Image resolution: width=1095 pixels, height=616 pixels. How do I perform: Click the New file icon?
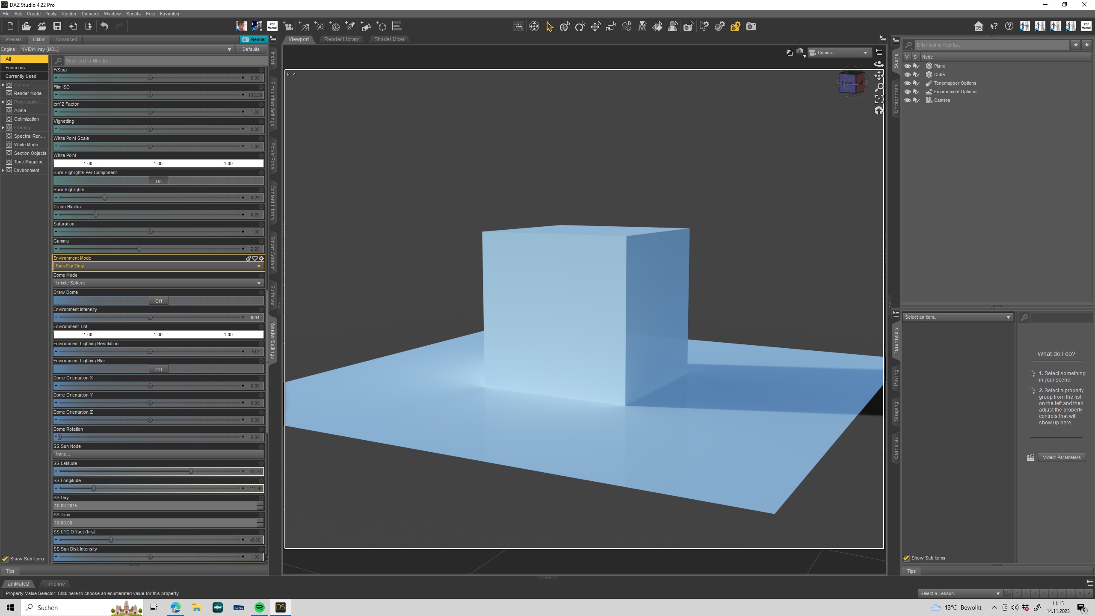[10, 27]
